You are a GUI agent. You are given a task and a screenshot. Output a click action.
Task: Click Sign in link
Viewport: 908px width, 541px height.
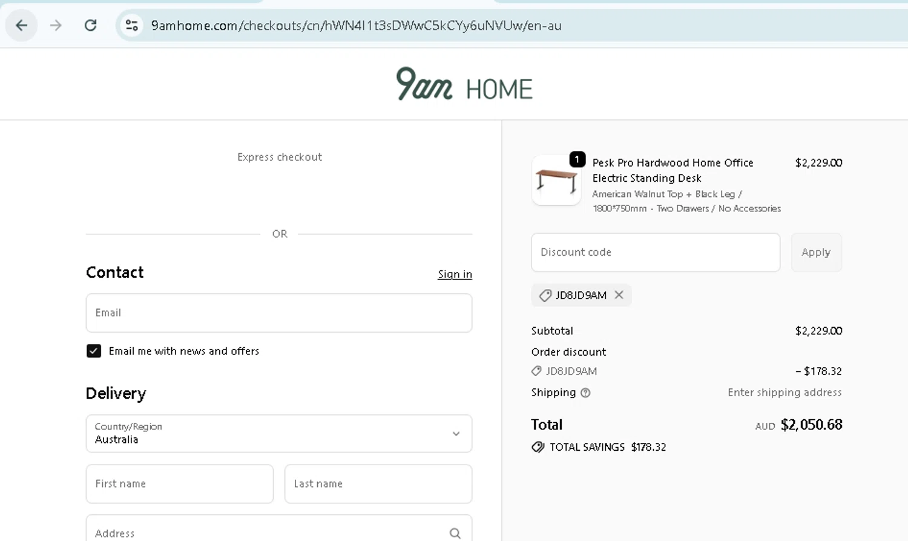tap(455, 274)
